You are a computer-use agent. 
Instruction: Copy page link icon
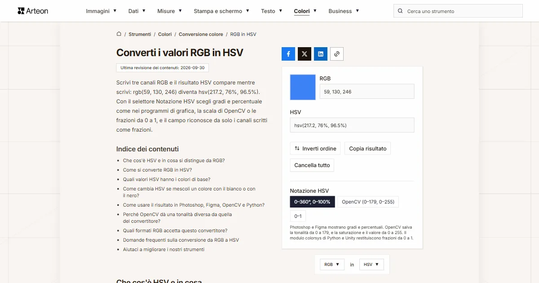click(x=337, y=54)
